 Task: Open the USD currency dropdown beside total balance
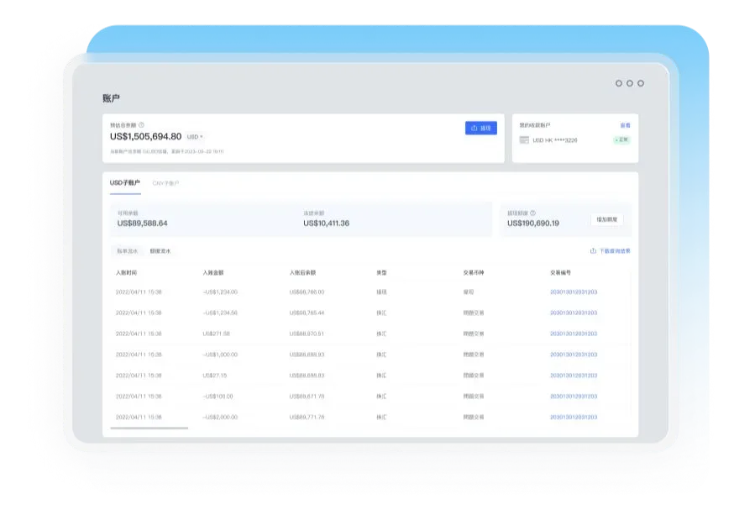click(195, 137)
